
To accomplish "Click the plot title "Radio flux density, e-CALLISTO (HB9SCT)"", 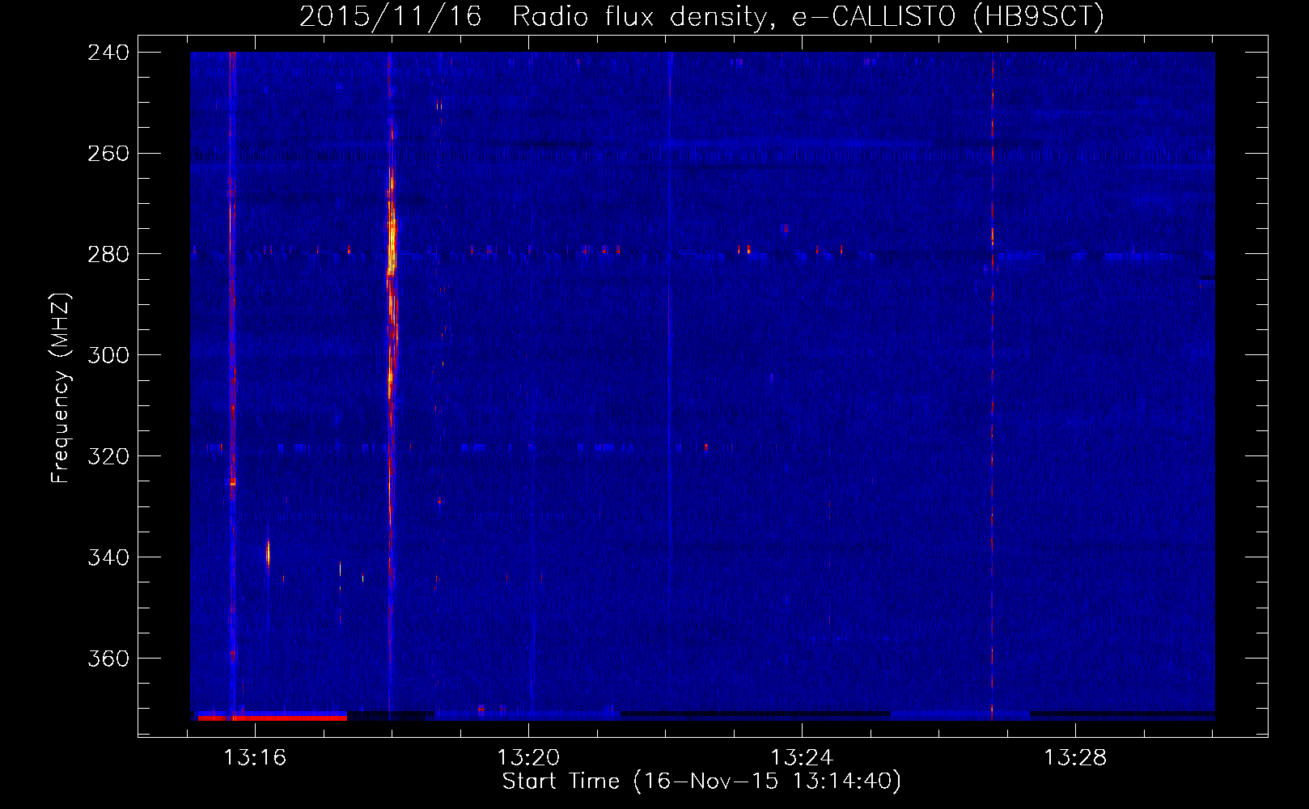I will [808, 16].
